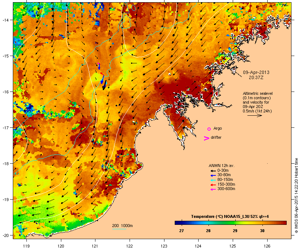
Task: Click the '200 1000m' isobath label
Action: pyautogui.click(x=122, y=226)
